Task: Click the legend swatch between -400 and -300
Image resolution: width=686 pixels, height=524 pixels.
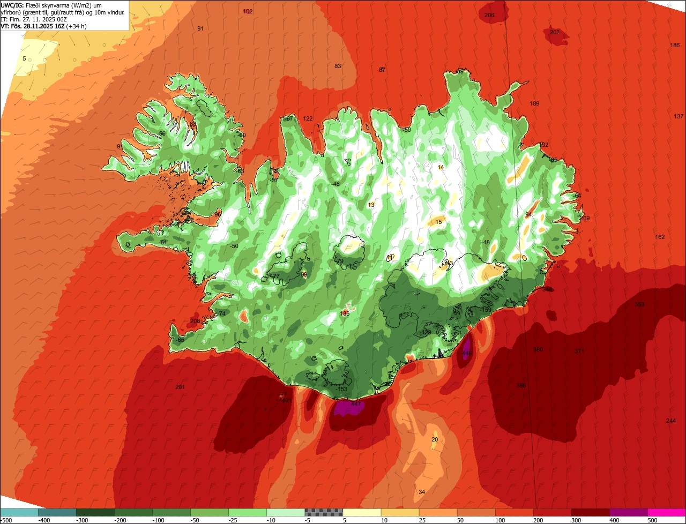Action: (x=57, y=512)
